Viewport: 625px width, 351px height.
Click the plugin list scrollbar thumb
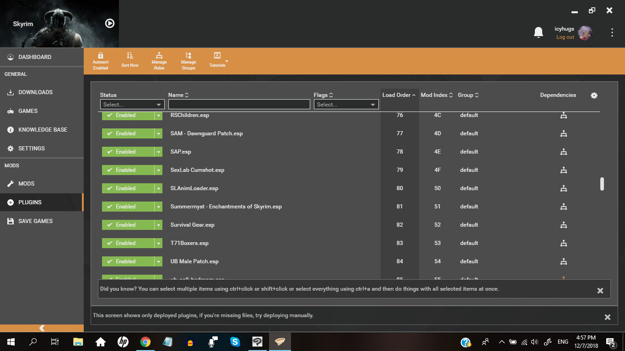coord(602,184)
